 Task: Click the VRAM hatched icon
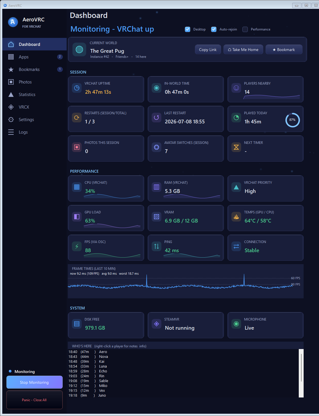tap(157, 217)
